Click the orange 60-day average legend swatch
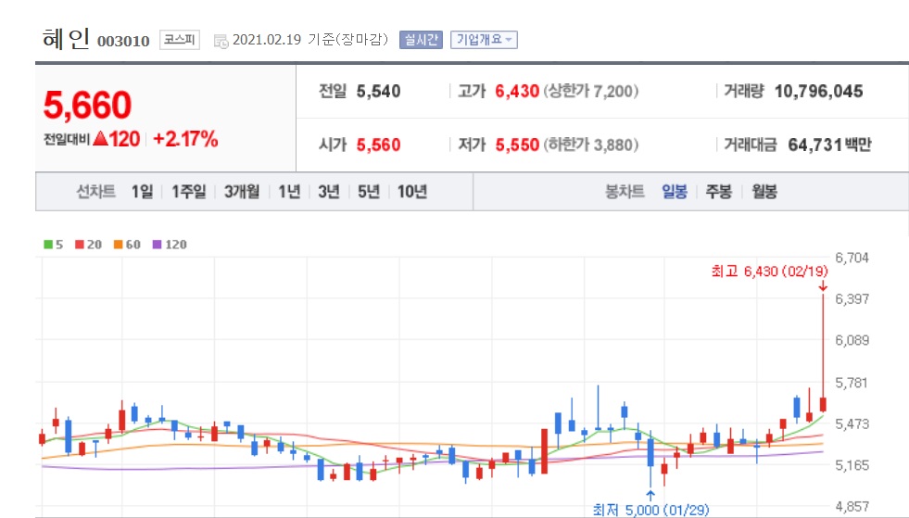The image size is (909, 518). (x=119, y=245)
